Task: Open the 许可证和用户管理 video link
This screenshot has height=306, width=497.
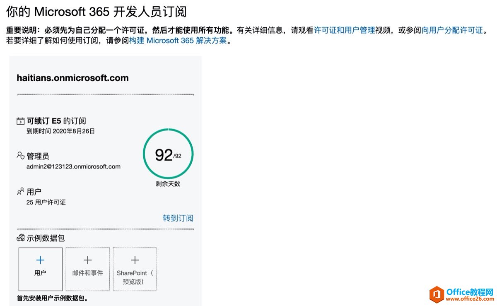Action: (344, 30)
